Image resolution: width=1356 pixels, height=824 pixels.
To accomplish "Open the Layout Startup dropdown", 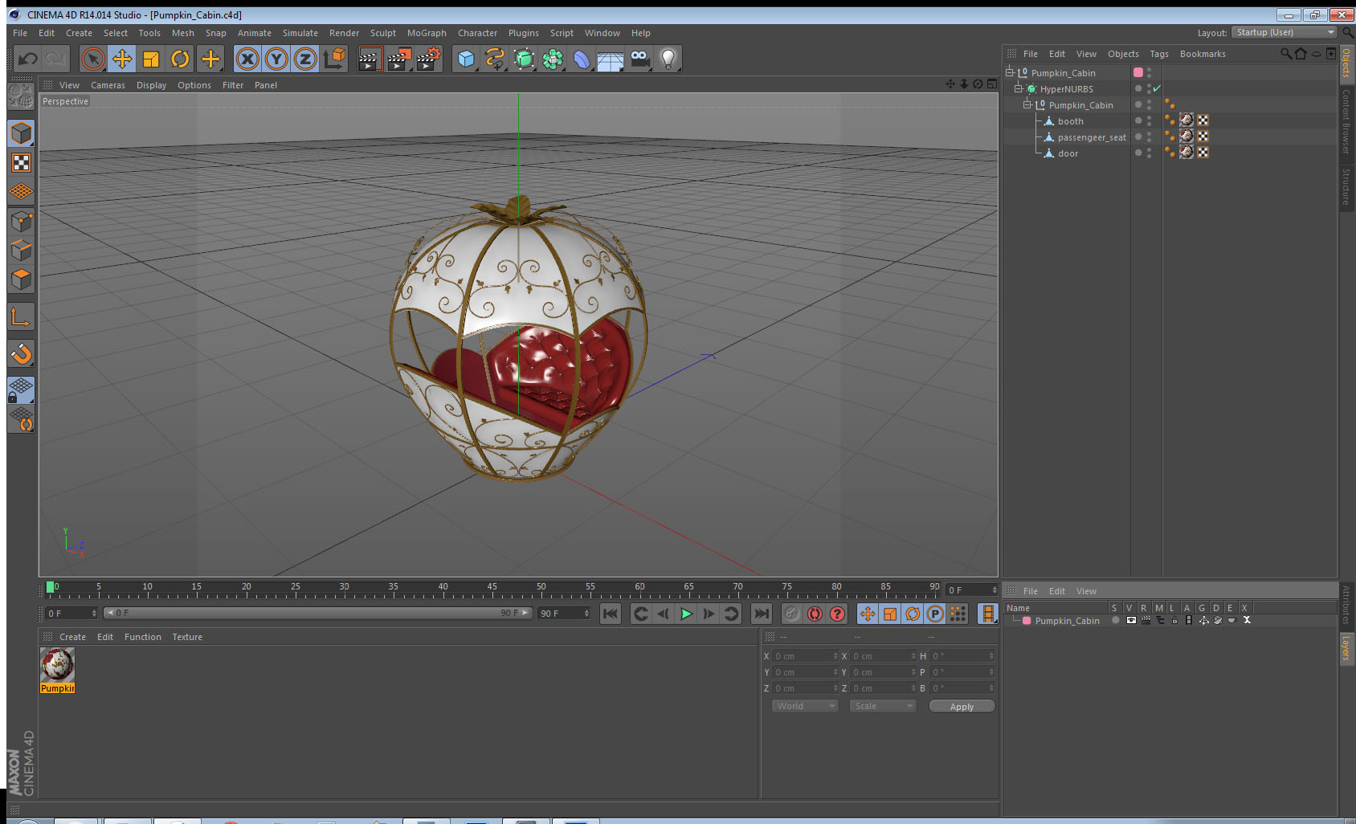I will pos(1285,32).
